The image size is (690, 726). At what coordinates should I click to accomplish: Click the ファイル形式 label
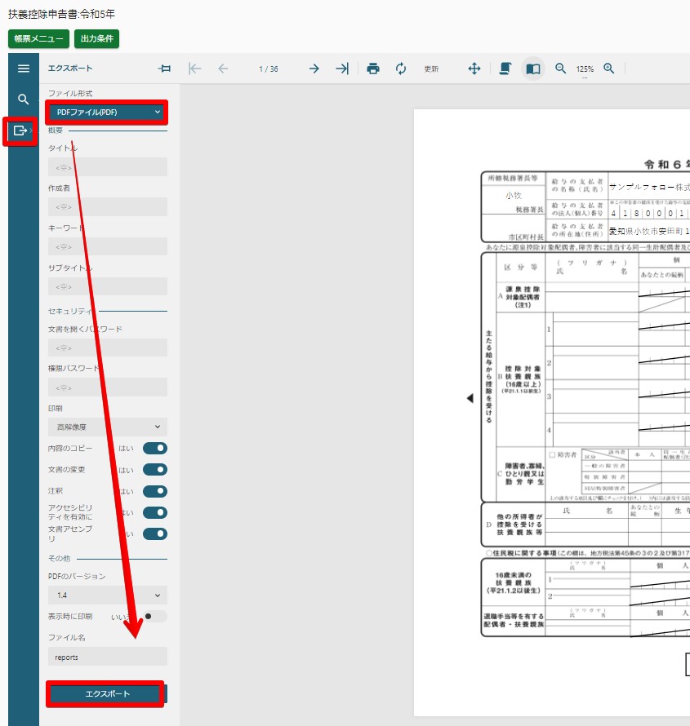70,93
